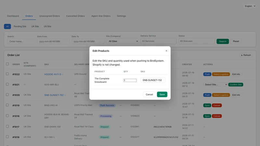The width and height of the screenshot is (260, 146).
Task: Open the Agent-line Orders tab
Action: pos(101,16)
